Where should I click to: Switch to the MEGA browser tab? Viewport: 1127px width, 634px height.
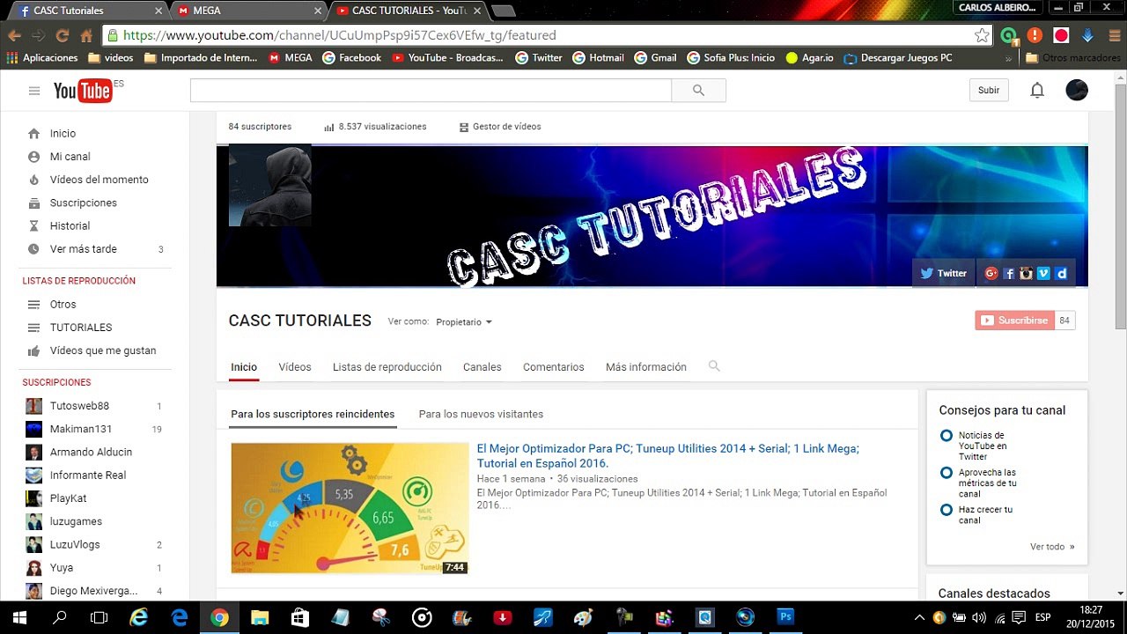(x=249, y=11)
